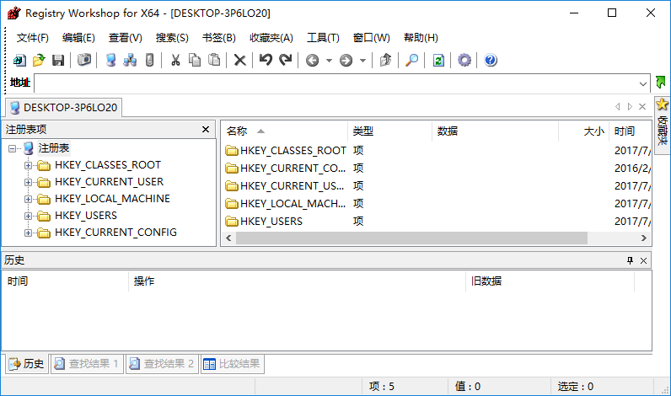Expand HKEY_CURRENT_USER tree node
This screenshot has height=396, width=671.
(x=29, y=182)
